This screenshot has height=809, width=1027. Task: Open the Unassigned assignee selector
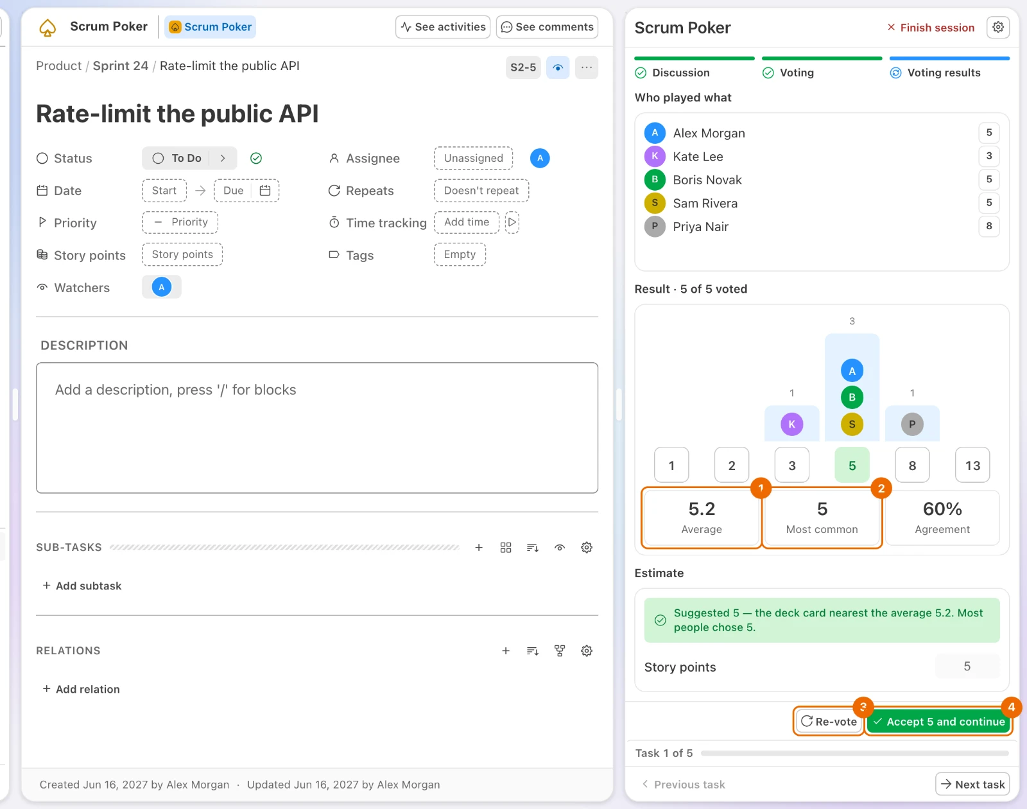(x=474, y=158)
